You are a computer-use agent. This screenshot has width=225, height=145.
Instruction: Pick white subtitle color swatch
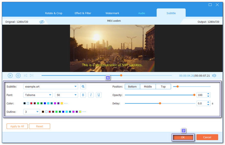point(28,103)
